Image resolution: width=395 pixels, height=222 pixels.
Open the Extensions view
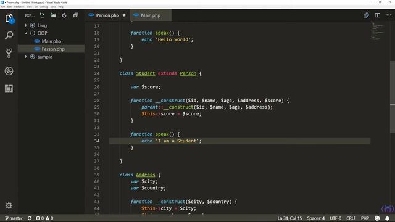pos(9,89)
